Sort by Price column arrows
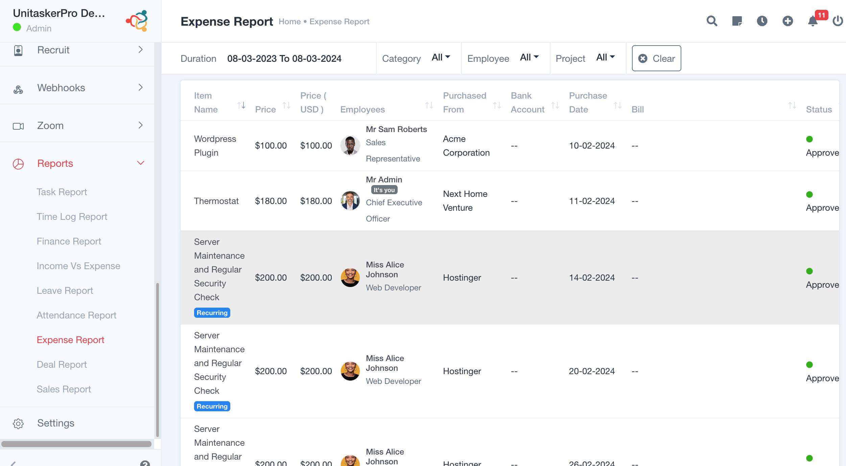This screenshot has height=466, width=846. pyautogui.click(x=287, y=106)
